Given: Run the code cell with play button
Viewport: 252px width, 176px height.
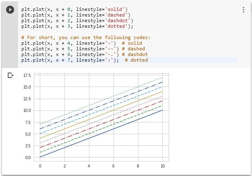Looking at the screenshot, I should tap(10, 10).
